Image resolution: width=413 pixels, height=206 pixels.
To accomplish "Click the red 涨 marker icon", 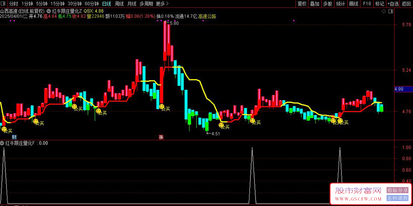I will tap(161, 137).
